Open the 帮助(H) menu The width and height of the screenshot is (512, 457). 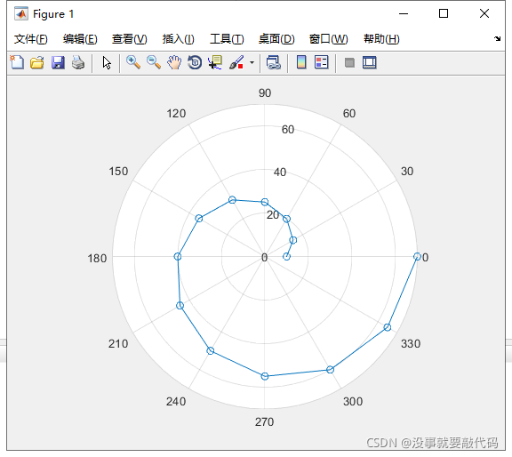click(381, 39)
